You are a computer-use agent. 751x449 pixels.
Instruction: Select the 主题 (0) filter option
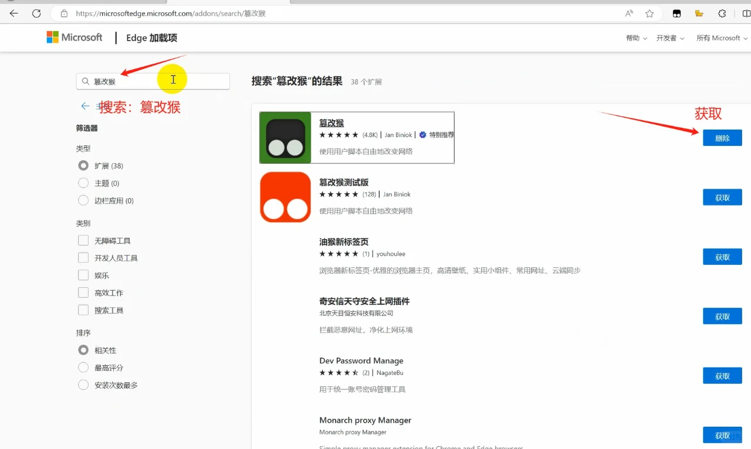83,183
